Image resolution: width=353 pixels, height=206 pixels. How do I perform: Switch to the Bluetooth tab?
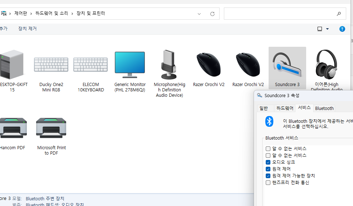coord(324,109)
